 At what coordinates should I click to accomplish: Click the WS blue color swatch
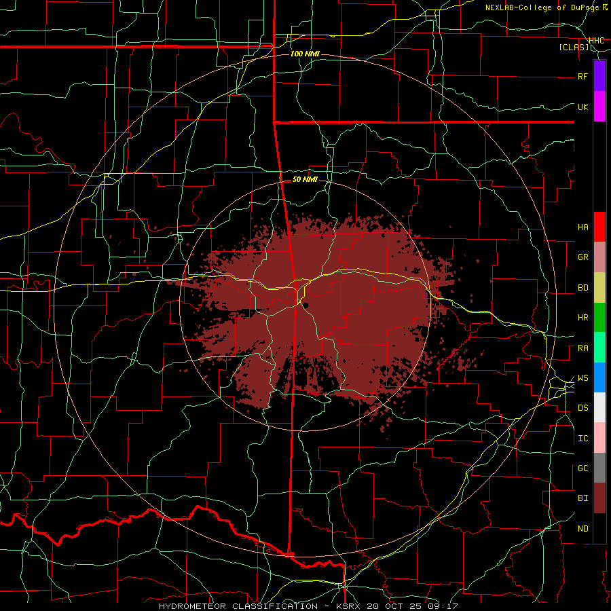[x=599, y=377]
